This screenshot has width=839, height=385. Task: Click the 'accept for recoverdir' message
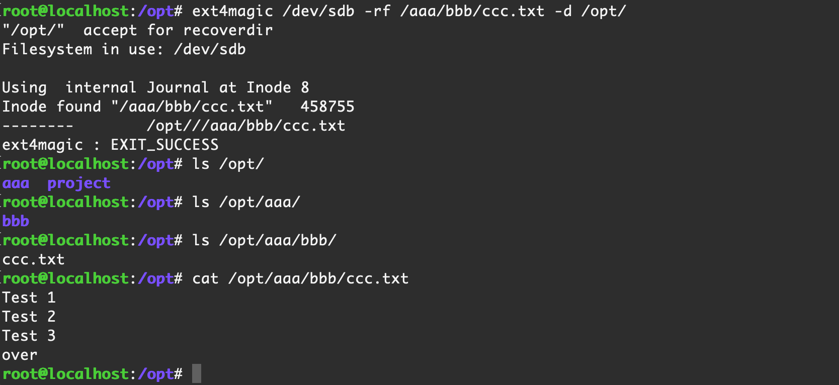pos(178,30)
